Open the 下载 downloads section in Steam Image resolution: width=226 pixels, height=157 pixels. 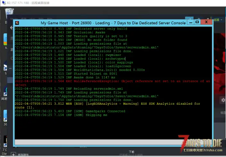tap(131, 152)
